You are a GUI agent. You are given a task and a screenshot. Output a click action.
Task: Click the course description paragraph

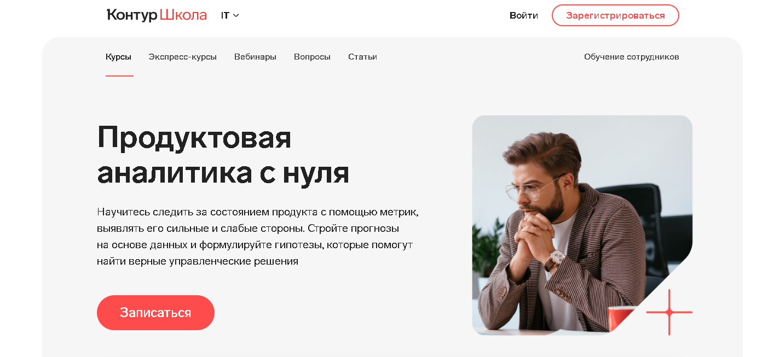point(258,236)
